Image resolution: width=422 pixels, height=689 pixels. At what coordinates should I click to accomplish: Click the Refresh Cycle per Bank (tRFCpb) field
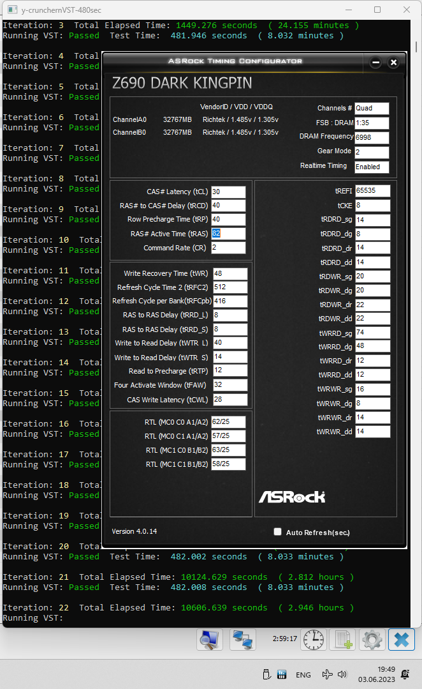click(x=230, y=301)
